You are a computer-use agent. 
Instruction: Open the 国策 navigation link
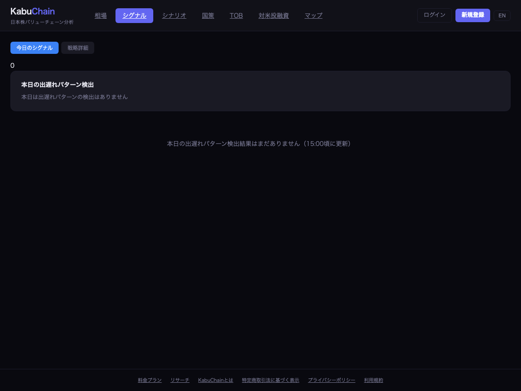pyautogui.click(x=208, y=16)
